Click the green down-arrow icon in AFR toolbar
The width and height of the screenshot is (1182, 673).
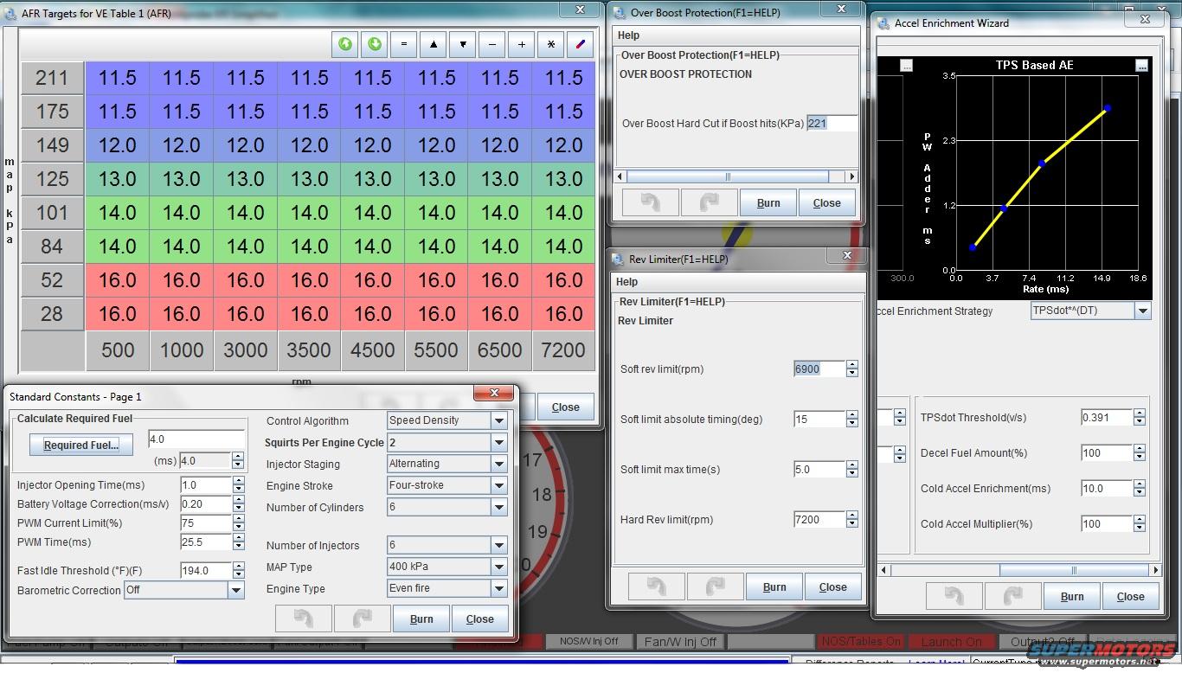(x=375, y=44)
